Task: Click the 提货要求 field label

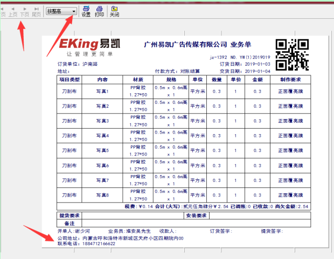Action: click(x=69, y=215)
